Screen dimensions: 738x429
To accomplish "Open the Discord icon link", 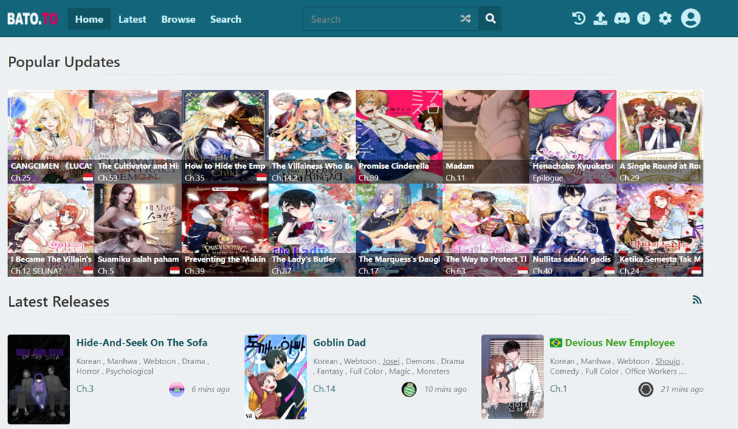I will (x=621, y=18).
